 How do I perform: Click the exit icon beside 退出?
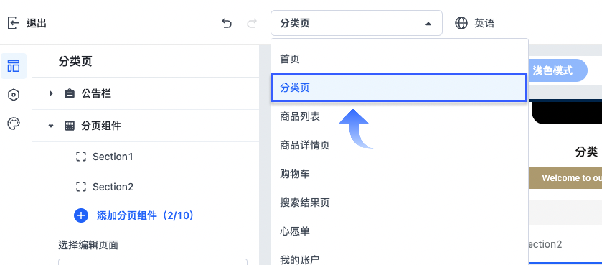13,23
